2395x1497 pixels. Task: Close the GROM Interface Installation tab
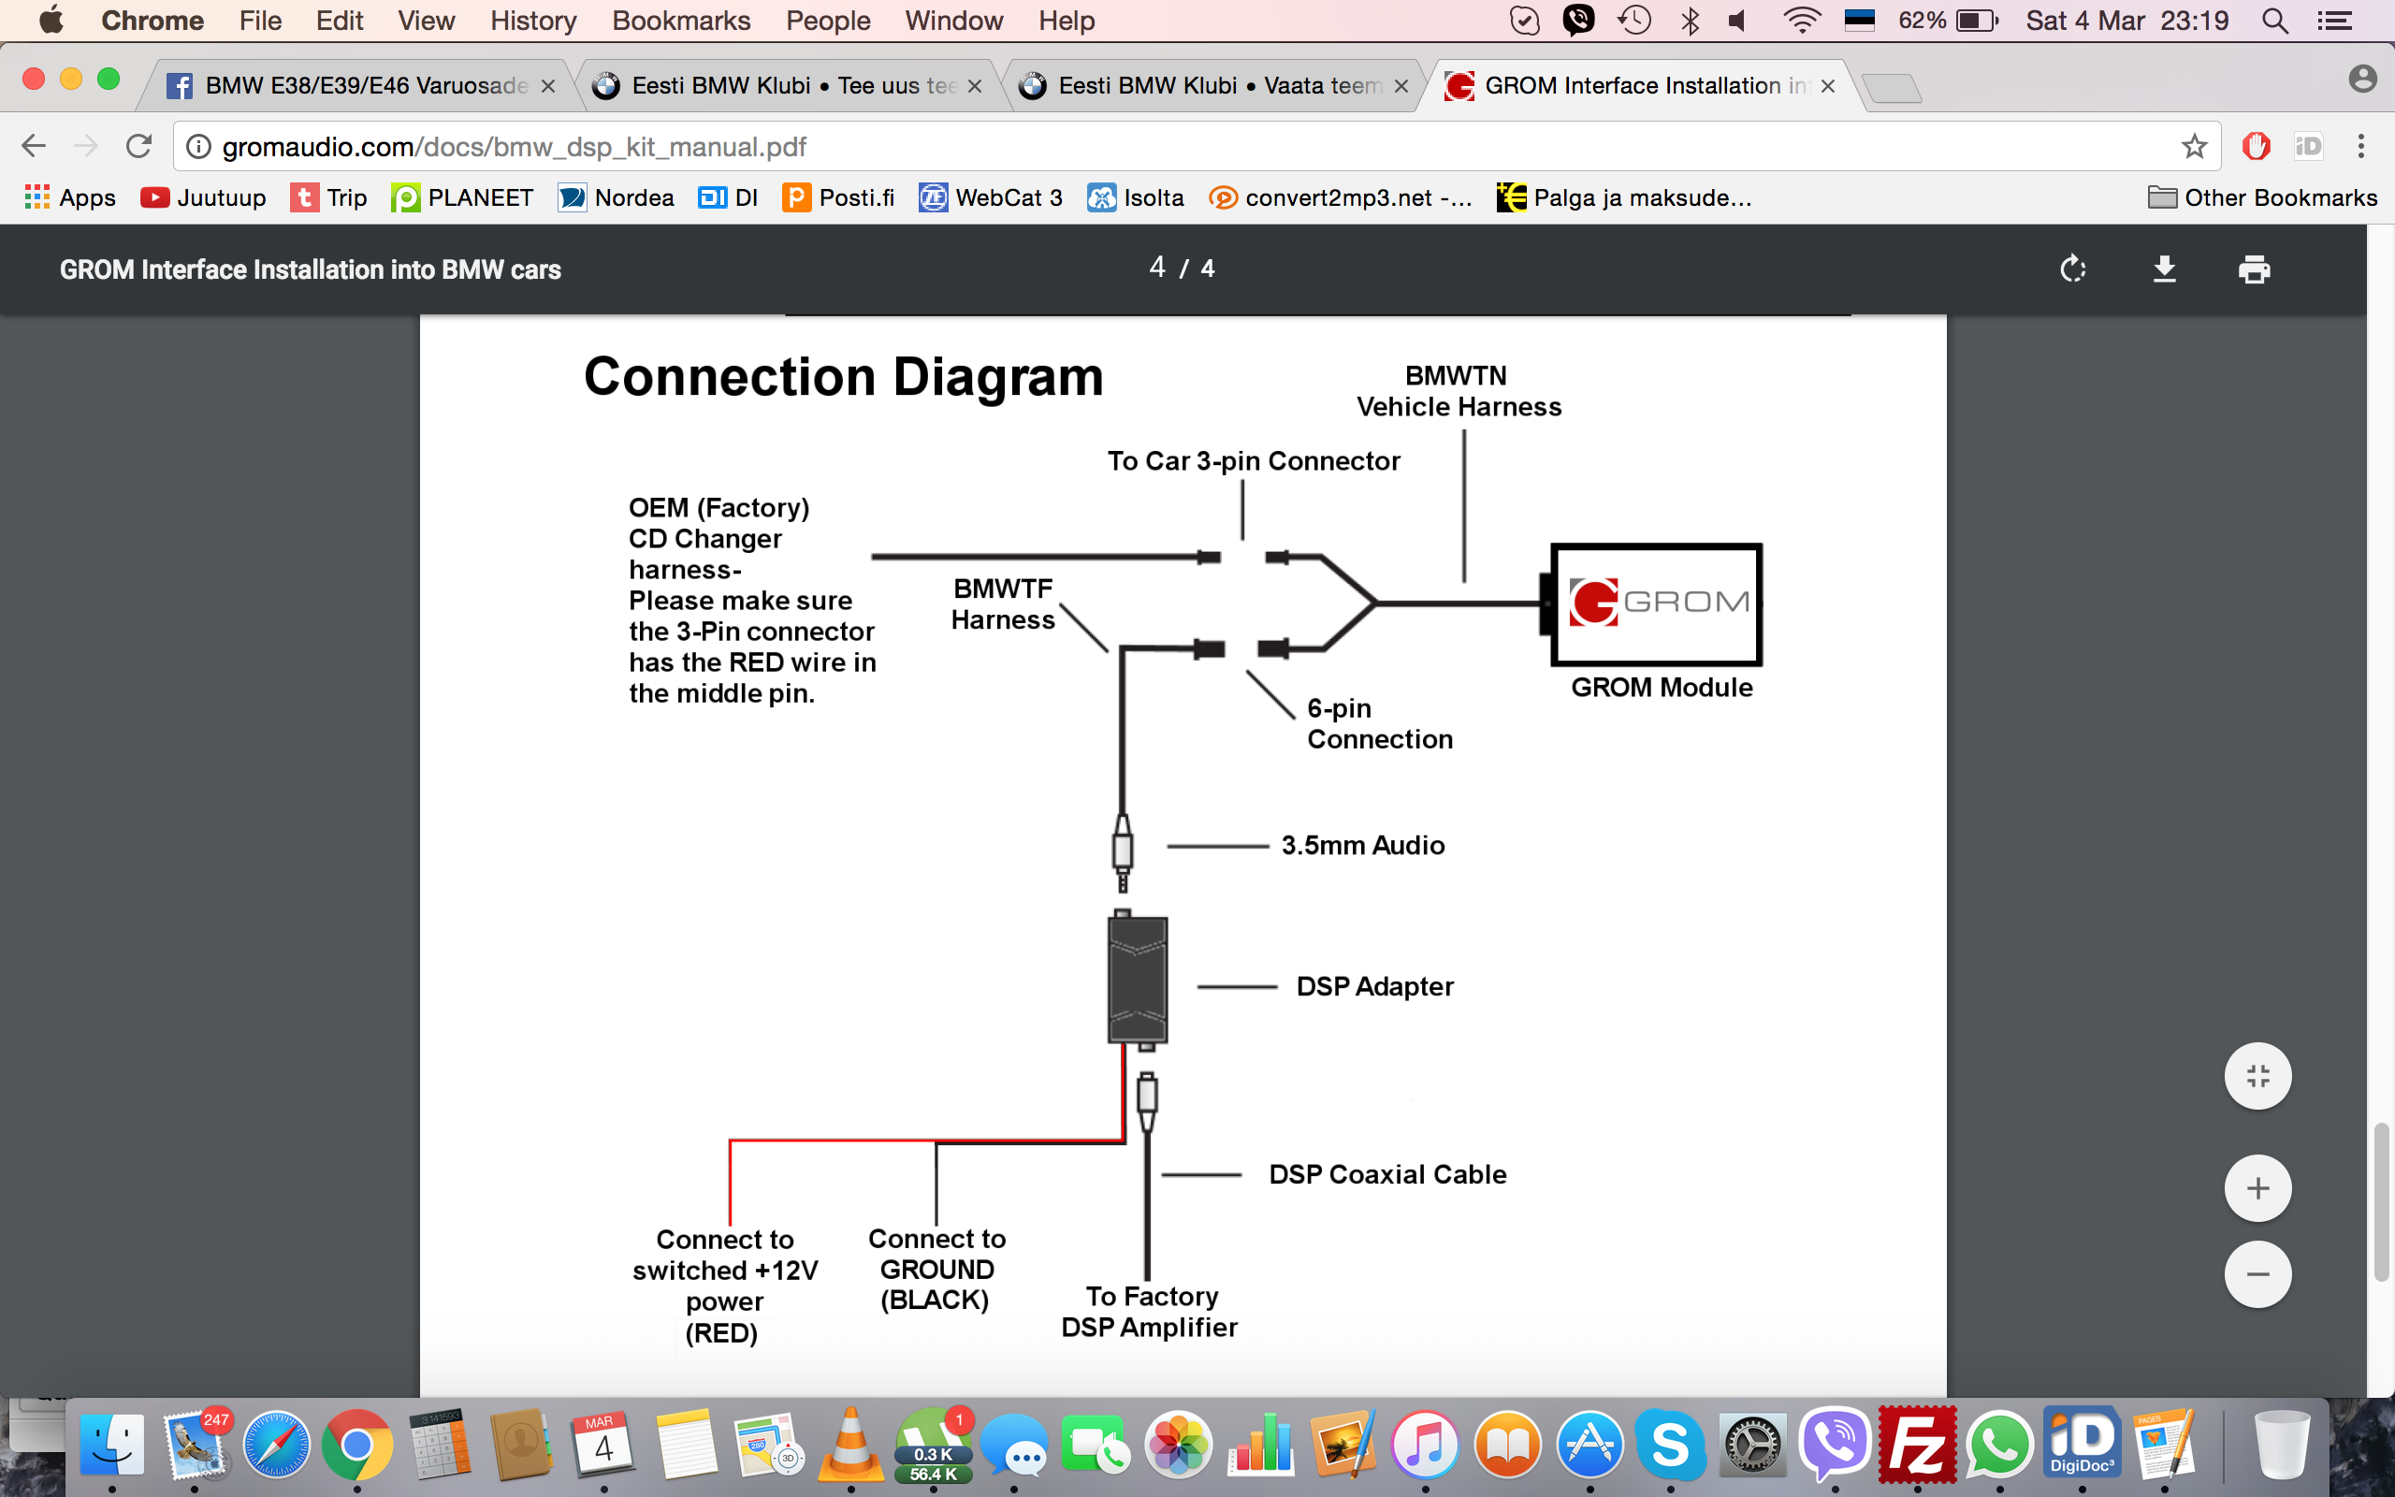click(1828, 86)
